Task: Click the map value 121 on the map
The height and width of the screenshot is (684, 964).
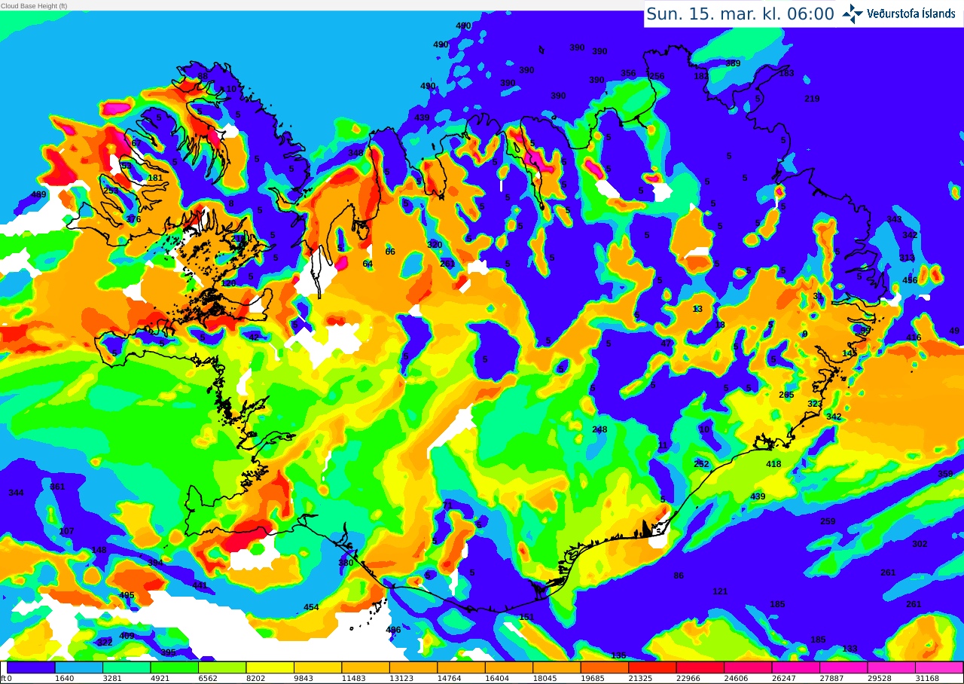Action: [720, 591]
